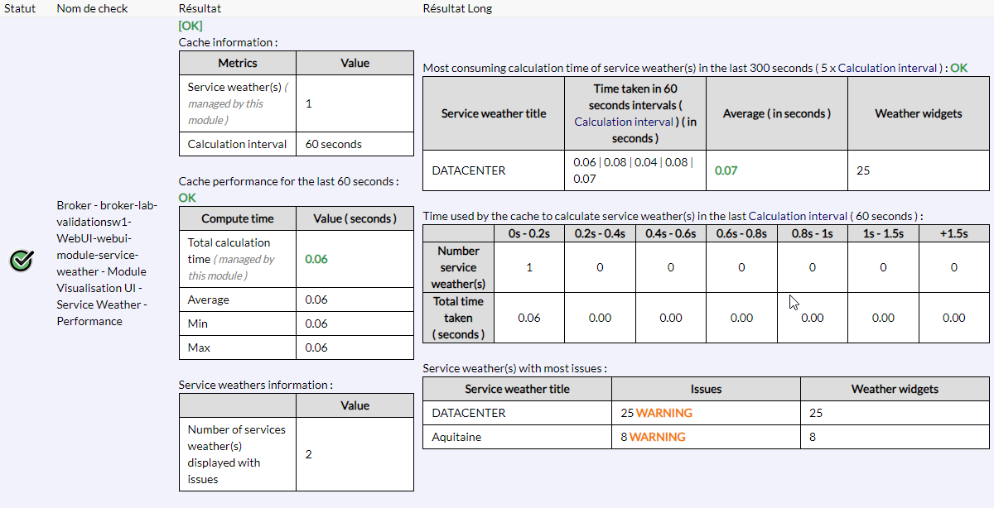Image resolution: width=994 pixels, height=508 pixels.
Task: Click the Statut column header
Action: tap(20, 8)
